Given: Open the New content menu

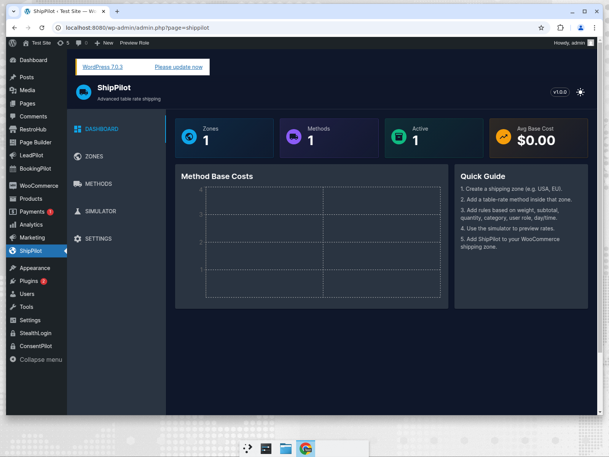Looking at the screenshot, I should (104, 43).
